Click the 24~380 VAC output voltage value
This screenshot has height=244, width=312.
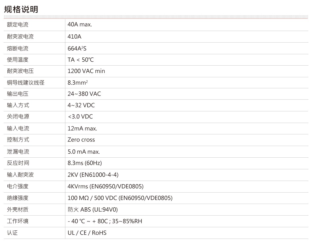pos(84,94)
